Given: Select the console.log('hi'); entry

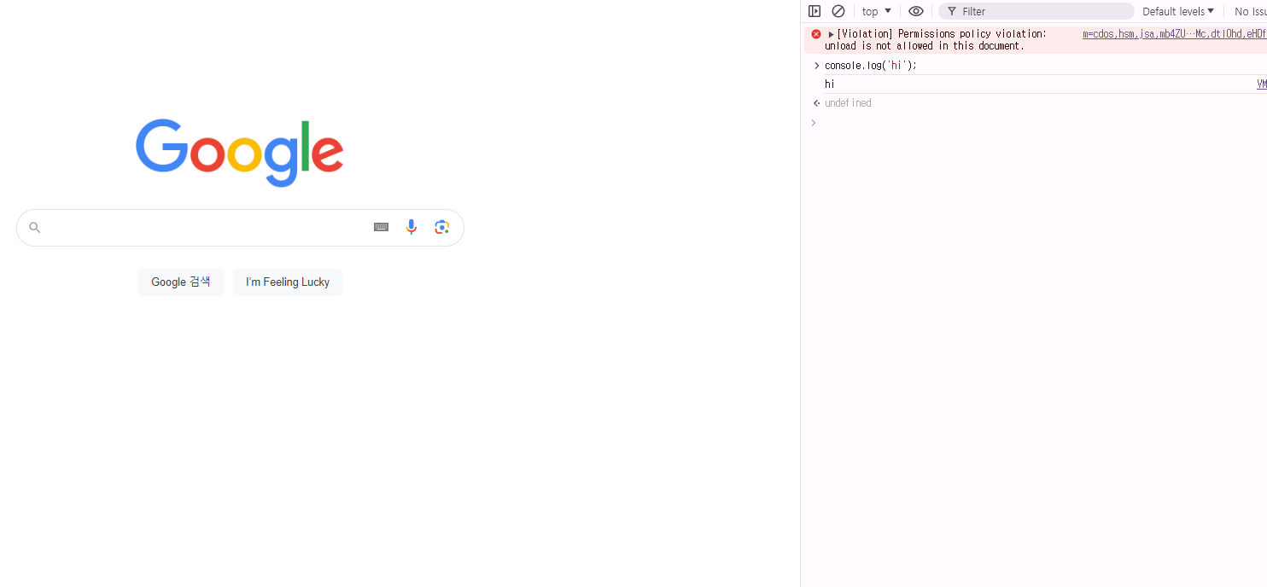Looking at the screenshot, I should click(x=871, y=66).
